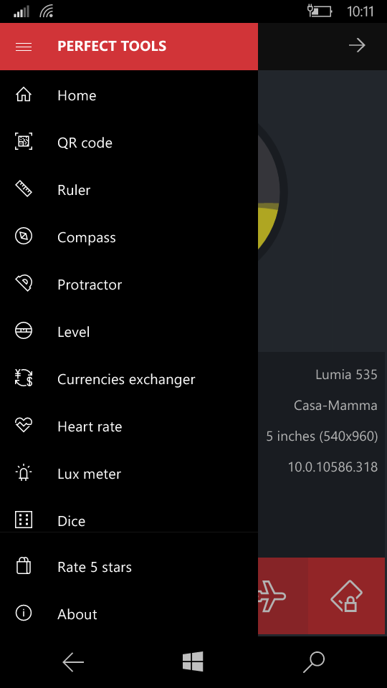Tap the yellow gauge dial

coord(272,192)
